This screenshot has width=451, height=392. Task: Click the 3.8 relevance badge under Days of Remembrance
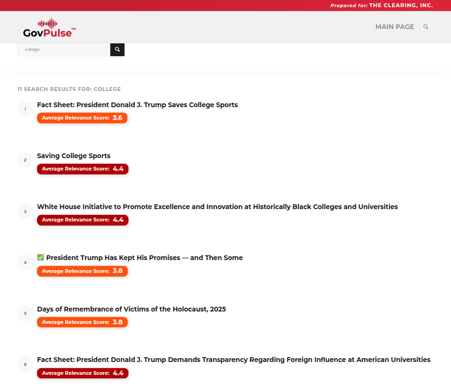click(82, 322)
